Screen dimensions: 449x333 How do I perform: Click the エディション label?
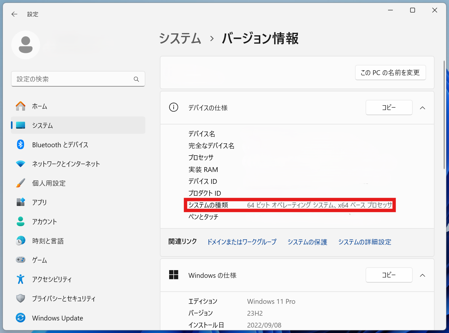[203, 302]
